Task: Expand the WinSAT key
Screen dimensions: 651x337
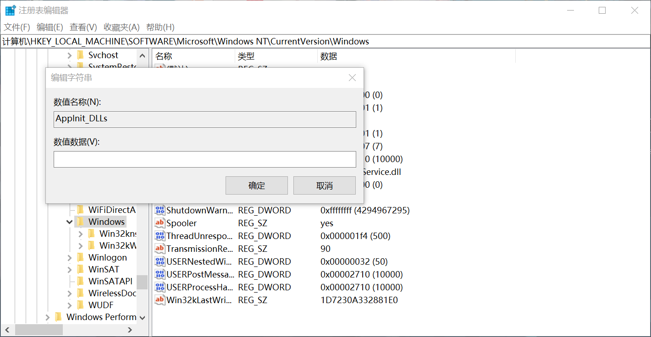Action: pyautogui.click(x=70, y=270)
